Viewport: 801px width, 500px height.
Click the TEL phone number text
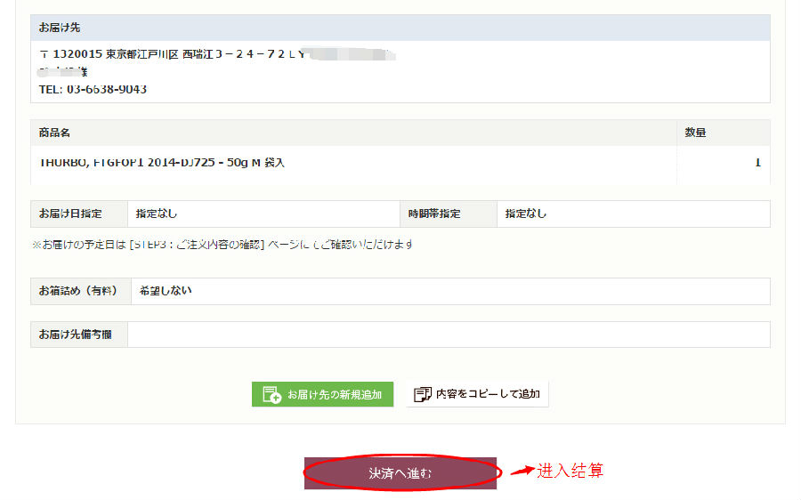[93, 90]
